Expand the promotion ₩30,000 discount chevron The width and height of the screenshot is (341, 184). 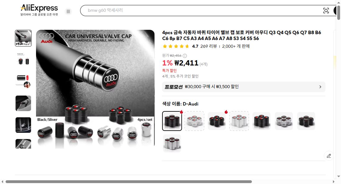pyautogui.click(x=320, y=87)
